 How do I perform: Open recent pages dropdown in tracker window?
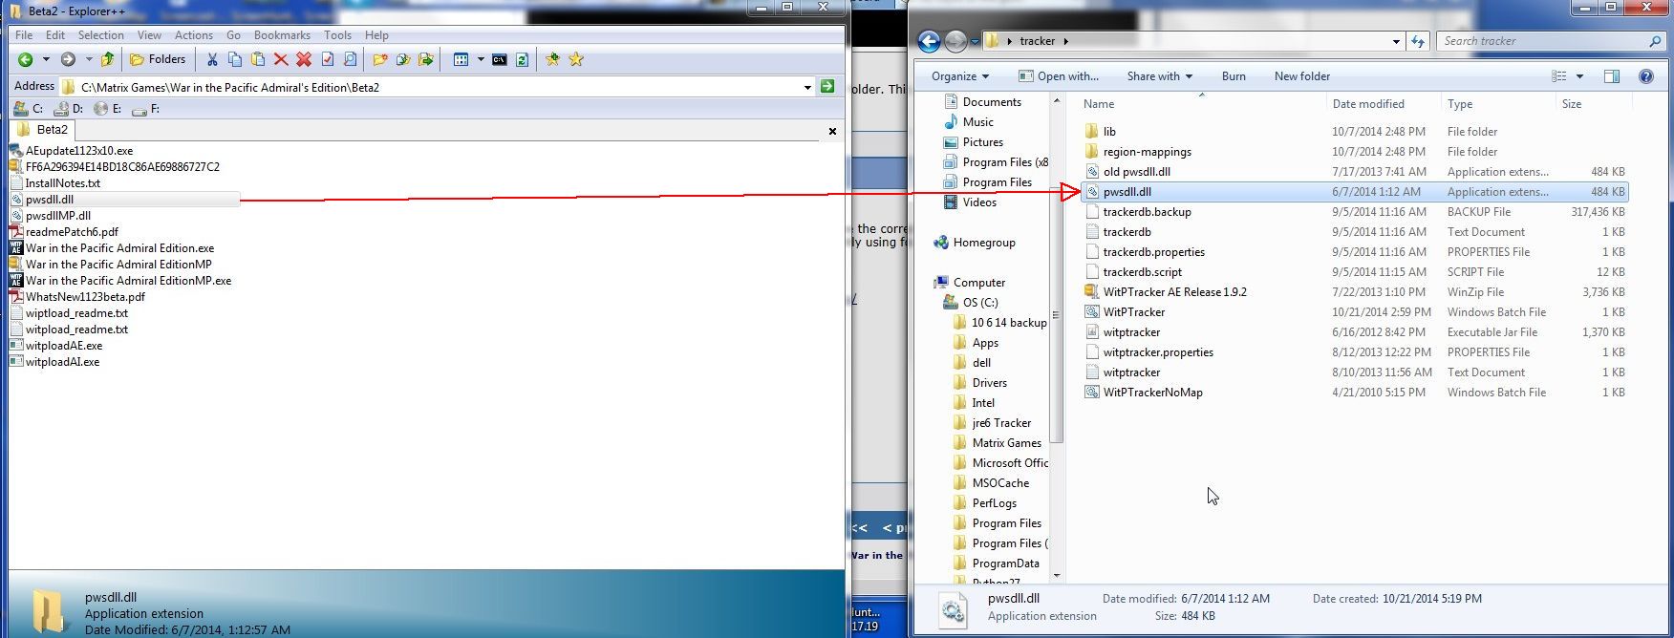(x=974, y=41)
